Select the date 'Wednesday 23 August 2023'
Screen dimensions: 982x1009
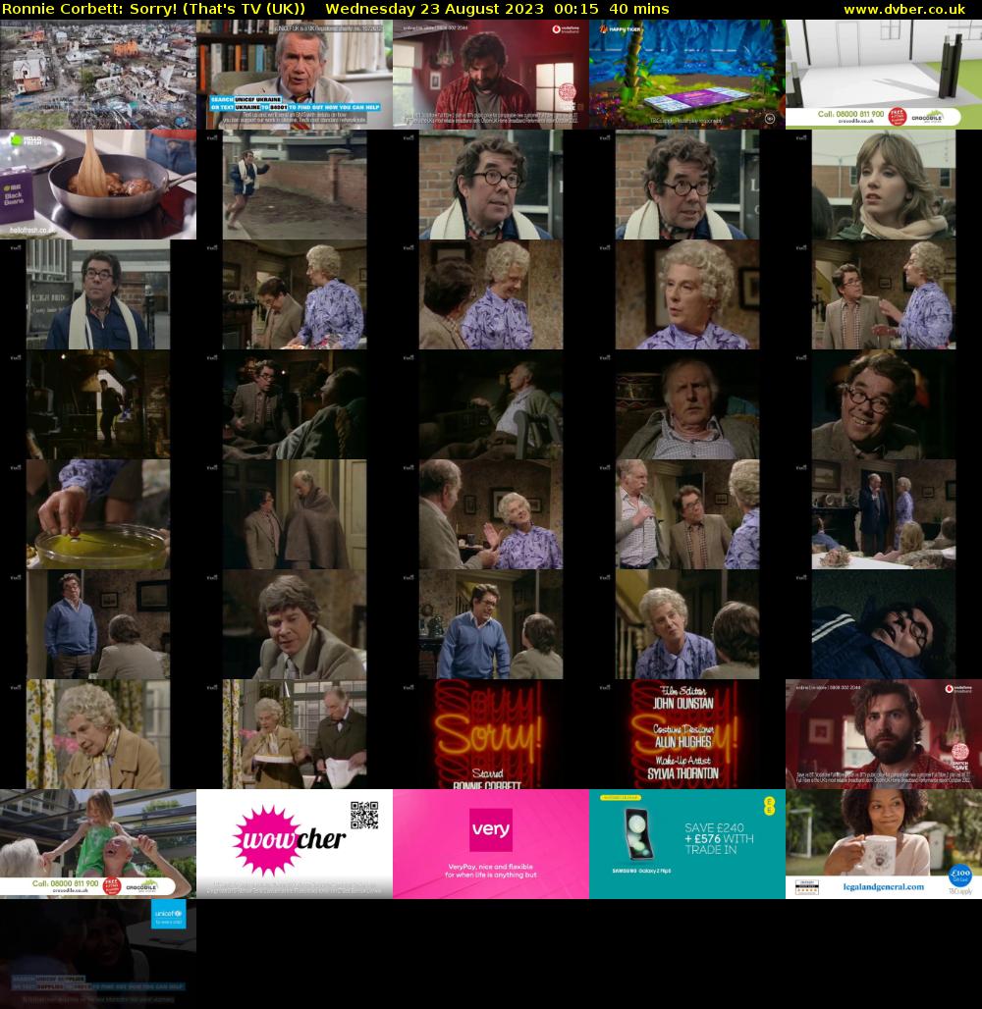pyautogui.click(x=435, y=9)
